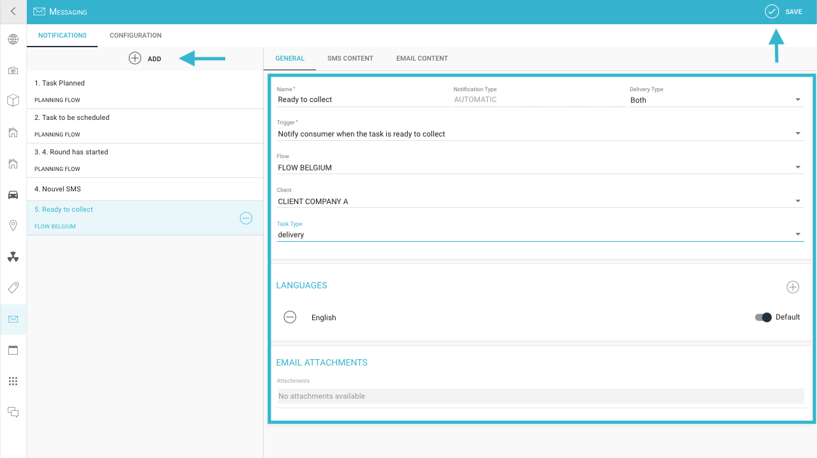Click the EMAIL ATTACHMENTS section heading
Image resolution: width=817 pixels, height=458 pixels.
pyautogui.click(x=322, y=362)
